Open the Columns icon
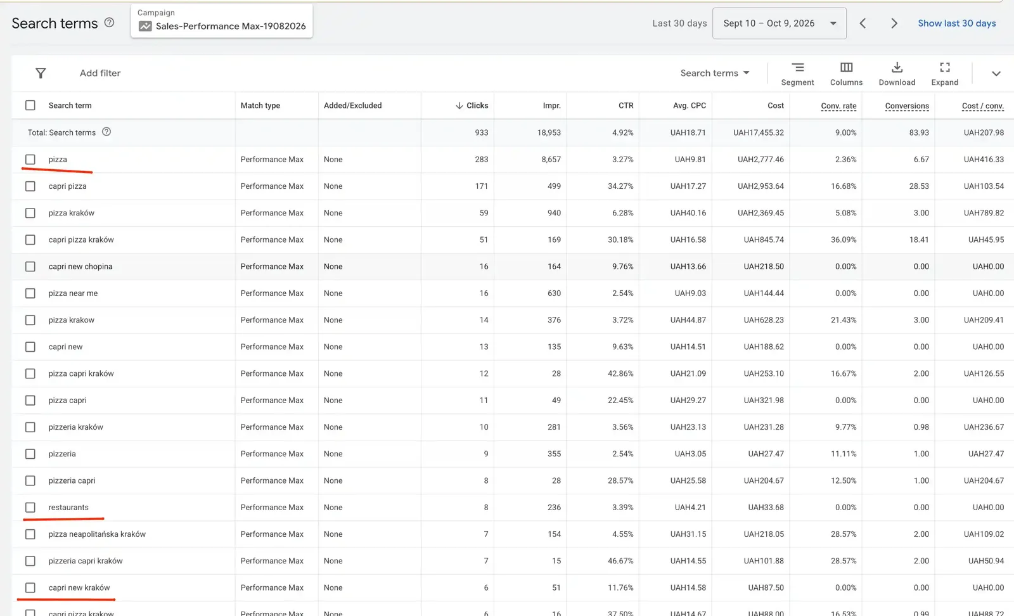Screen dimensions: 1014x616 point(846,67)
